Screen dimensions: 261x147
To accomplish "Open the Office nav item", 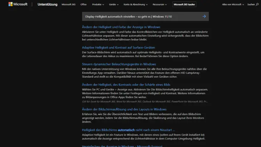I will tap(84, 5).
